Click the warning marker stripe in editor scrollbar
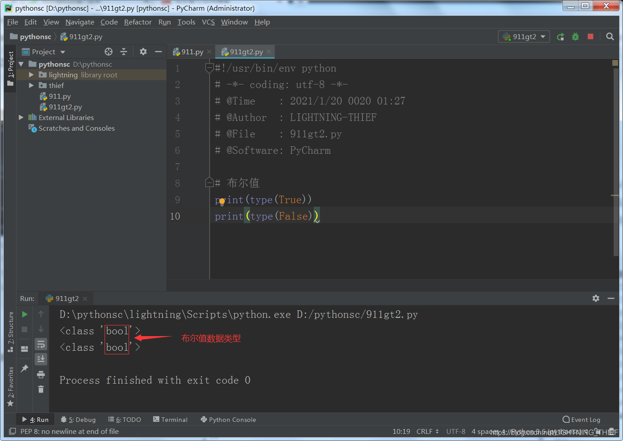Image resolution: width=623 pixels, height=441 pixels. pos(615,195)
